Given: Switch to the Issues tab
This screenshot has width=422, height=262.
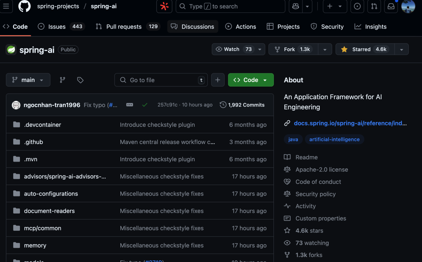Looking at the screenshot, I should coord(62,27).
